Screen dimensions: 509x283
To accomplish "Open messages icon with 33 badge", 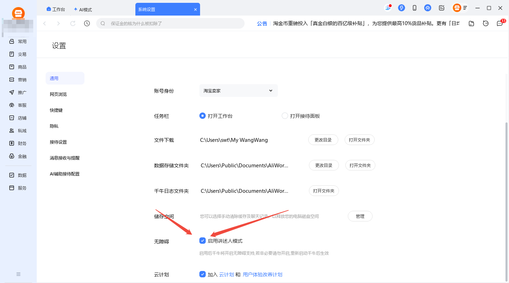I will coord(500,23).
